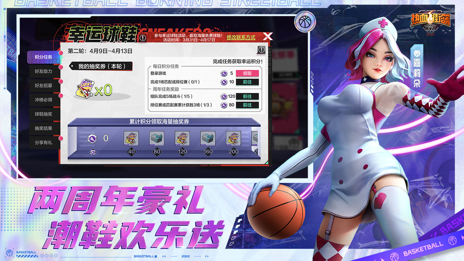Click 前往 for 完成1场匹配或排位赛
Image resolution: width=464 pixels, height=261 pixels.
click(248, 82)
